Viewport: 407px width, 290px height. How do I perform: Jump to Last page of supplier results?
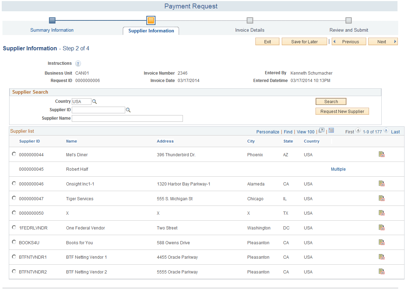(395, 132)
